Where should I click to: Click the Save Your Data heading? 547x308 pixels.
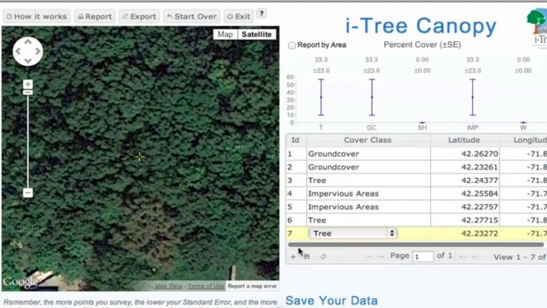[x=331, y=301]
